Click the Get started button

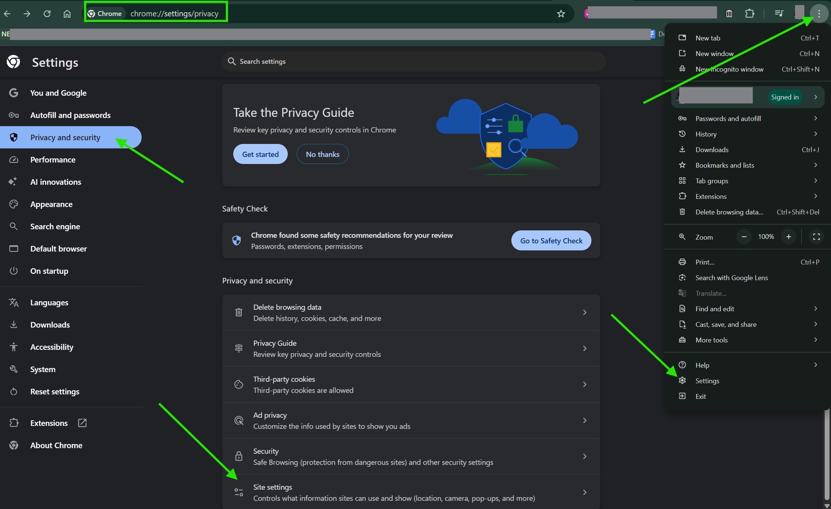click(x=260, y=154)
